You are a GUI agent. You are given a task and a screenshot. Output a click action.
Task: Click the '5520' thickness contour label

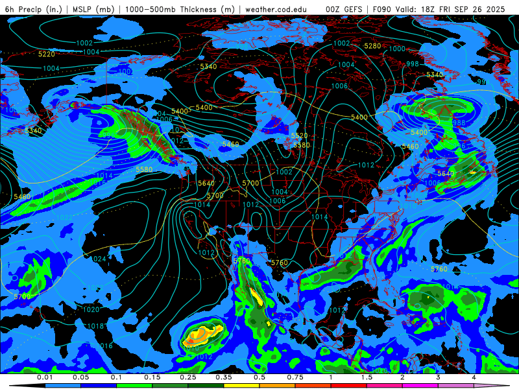point(299,136)
